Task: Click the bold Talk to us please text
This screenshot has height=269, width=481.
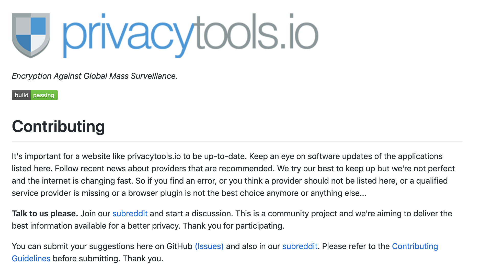Action: 45,214
